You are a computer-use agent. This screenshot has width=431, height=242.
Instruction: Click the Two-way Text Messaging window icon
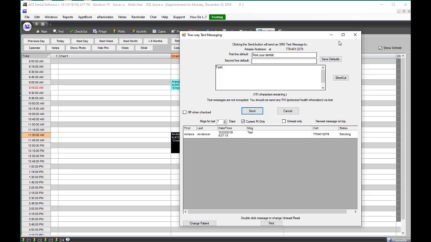click(x=184, y=35)
